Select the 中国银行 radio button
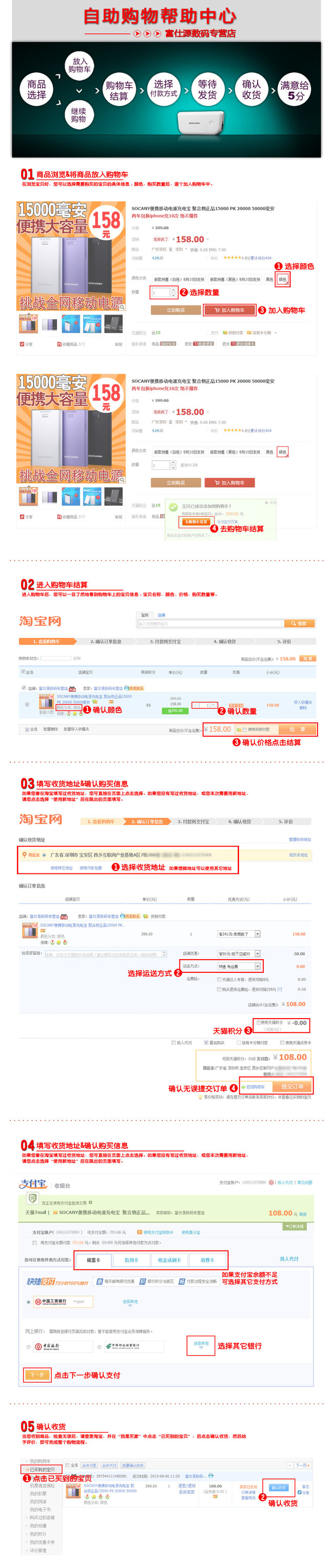The width and height of the screenshot is (333, 1562). pyautogui.click(x=29, y=1347)
